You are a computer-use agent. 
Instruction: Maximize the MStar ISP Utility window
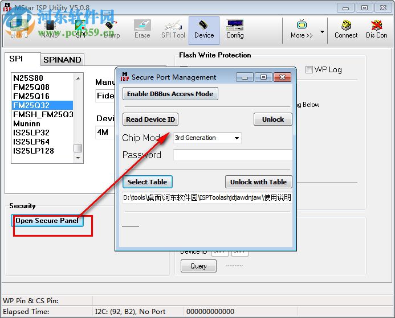(365, 8)
